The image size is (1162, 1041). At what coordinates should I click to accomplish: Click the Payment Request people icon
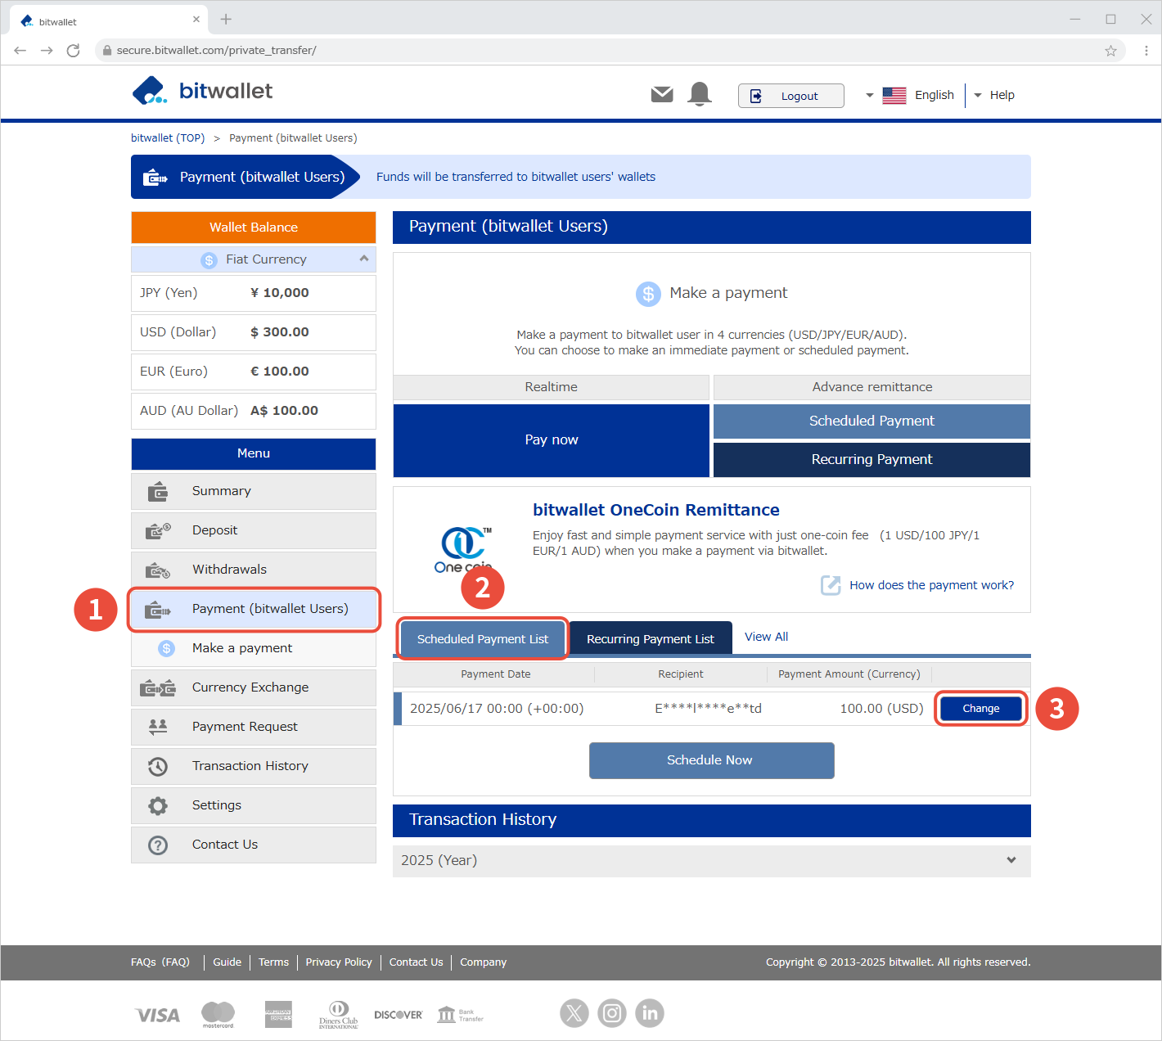coord(158,727)
